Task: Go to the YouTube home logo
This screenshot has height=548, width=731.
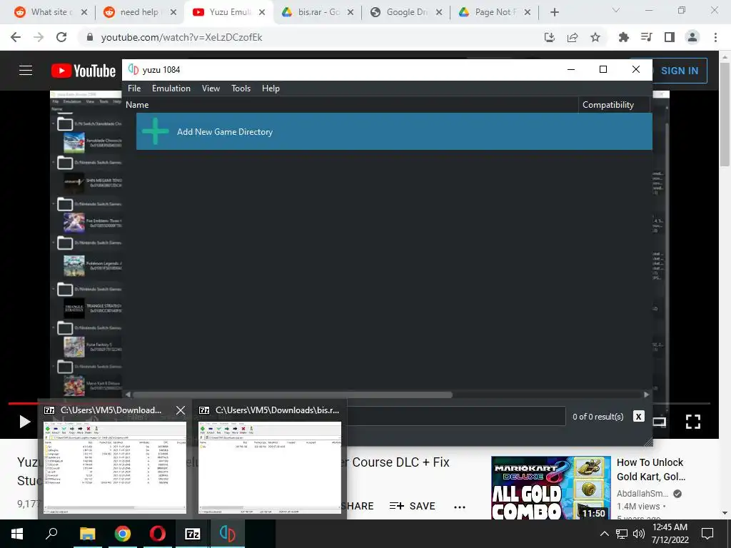Action: click(x=84, y=71)
